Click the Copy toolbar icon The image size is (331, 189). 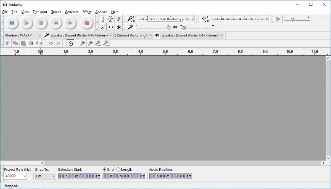[x=15, y=43]
